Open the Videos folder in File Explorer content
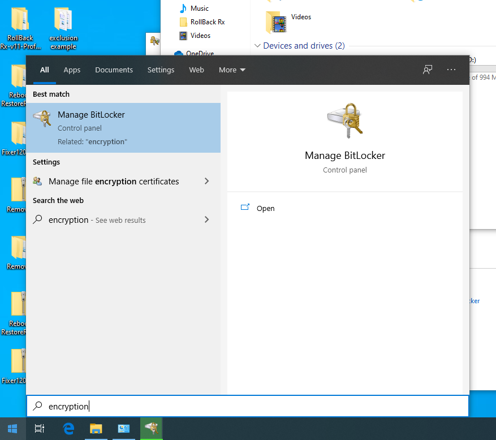 tap(288, 21)
